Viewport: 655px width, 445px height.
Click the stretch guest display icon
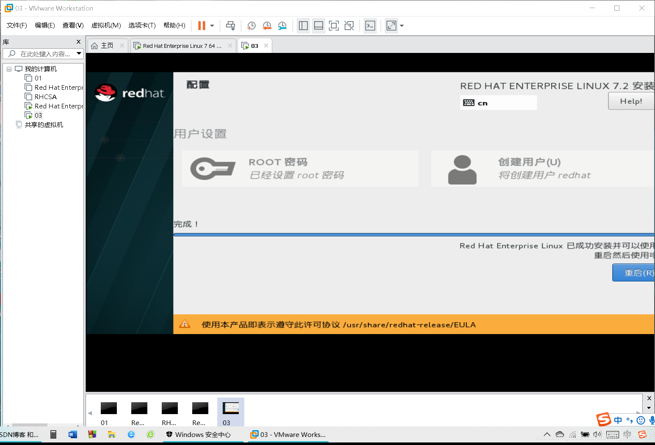[391, 26]
